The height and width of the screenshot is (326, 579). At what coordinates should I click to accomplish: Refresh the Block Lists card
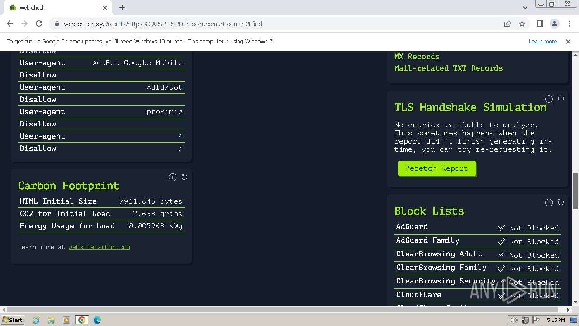[x=560, y=202]
